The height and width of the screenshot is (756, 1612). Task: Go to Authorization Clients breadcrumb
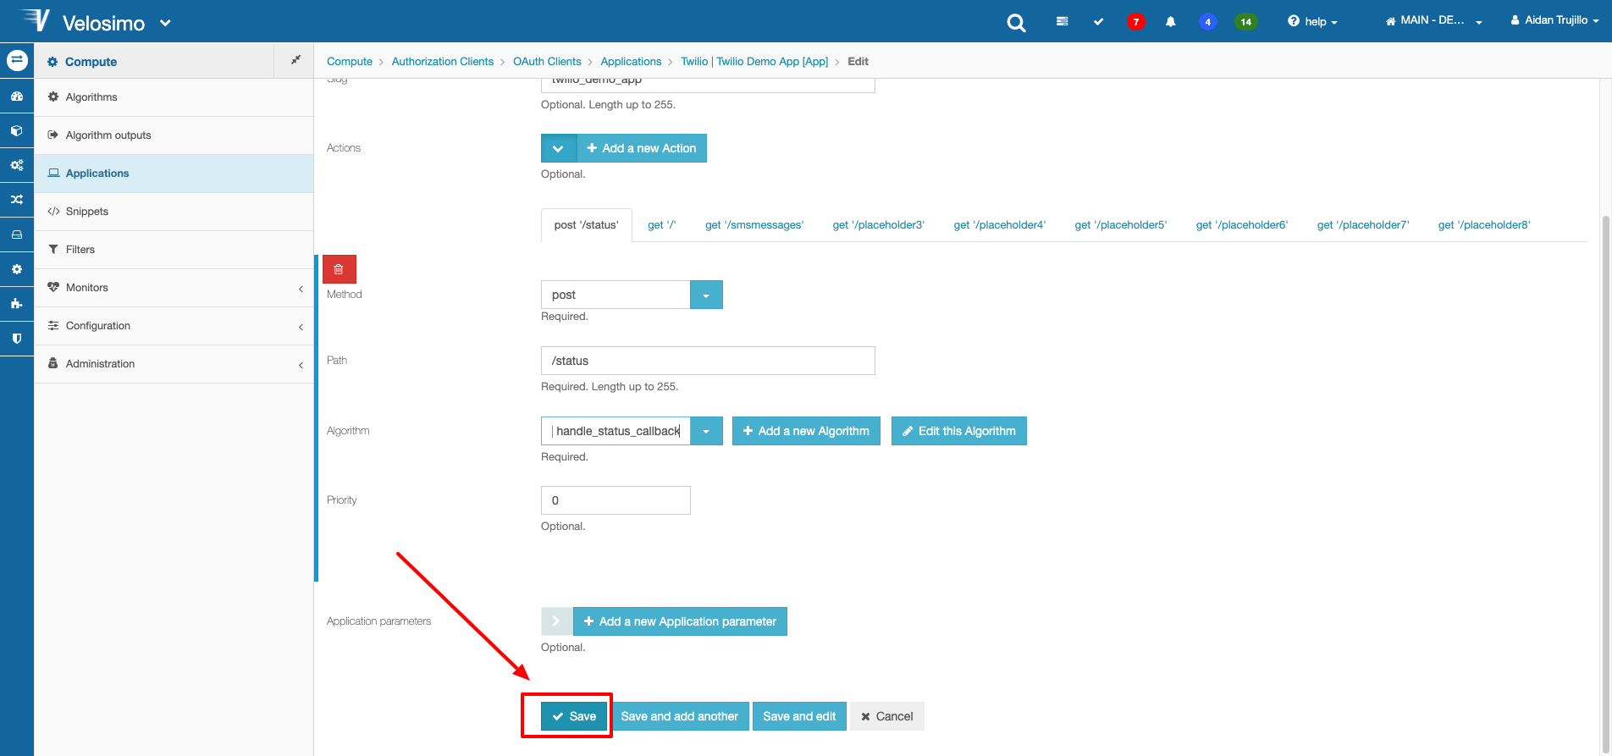tap(443, 61)
